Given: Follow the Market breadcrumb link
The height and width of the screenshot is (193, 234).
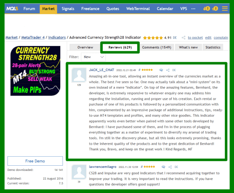Looking at the screenshot, I should [12, 37].
